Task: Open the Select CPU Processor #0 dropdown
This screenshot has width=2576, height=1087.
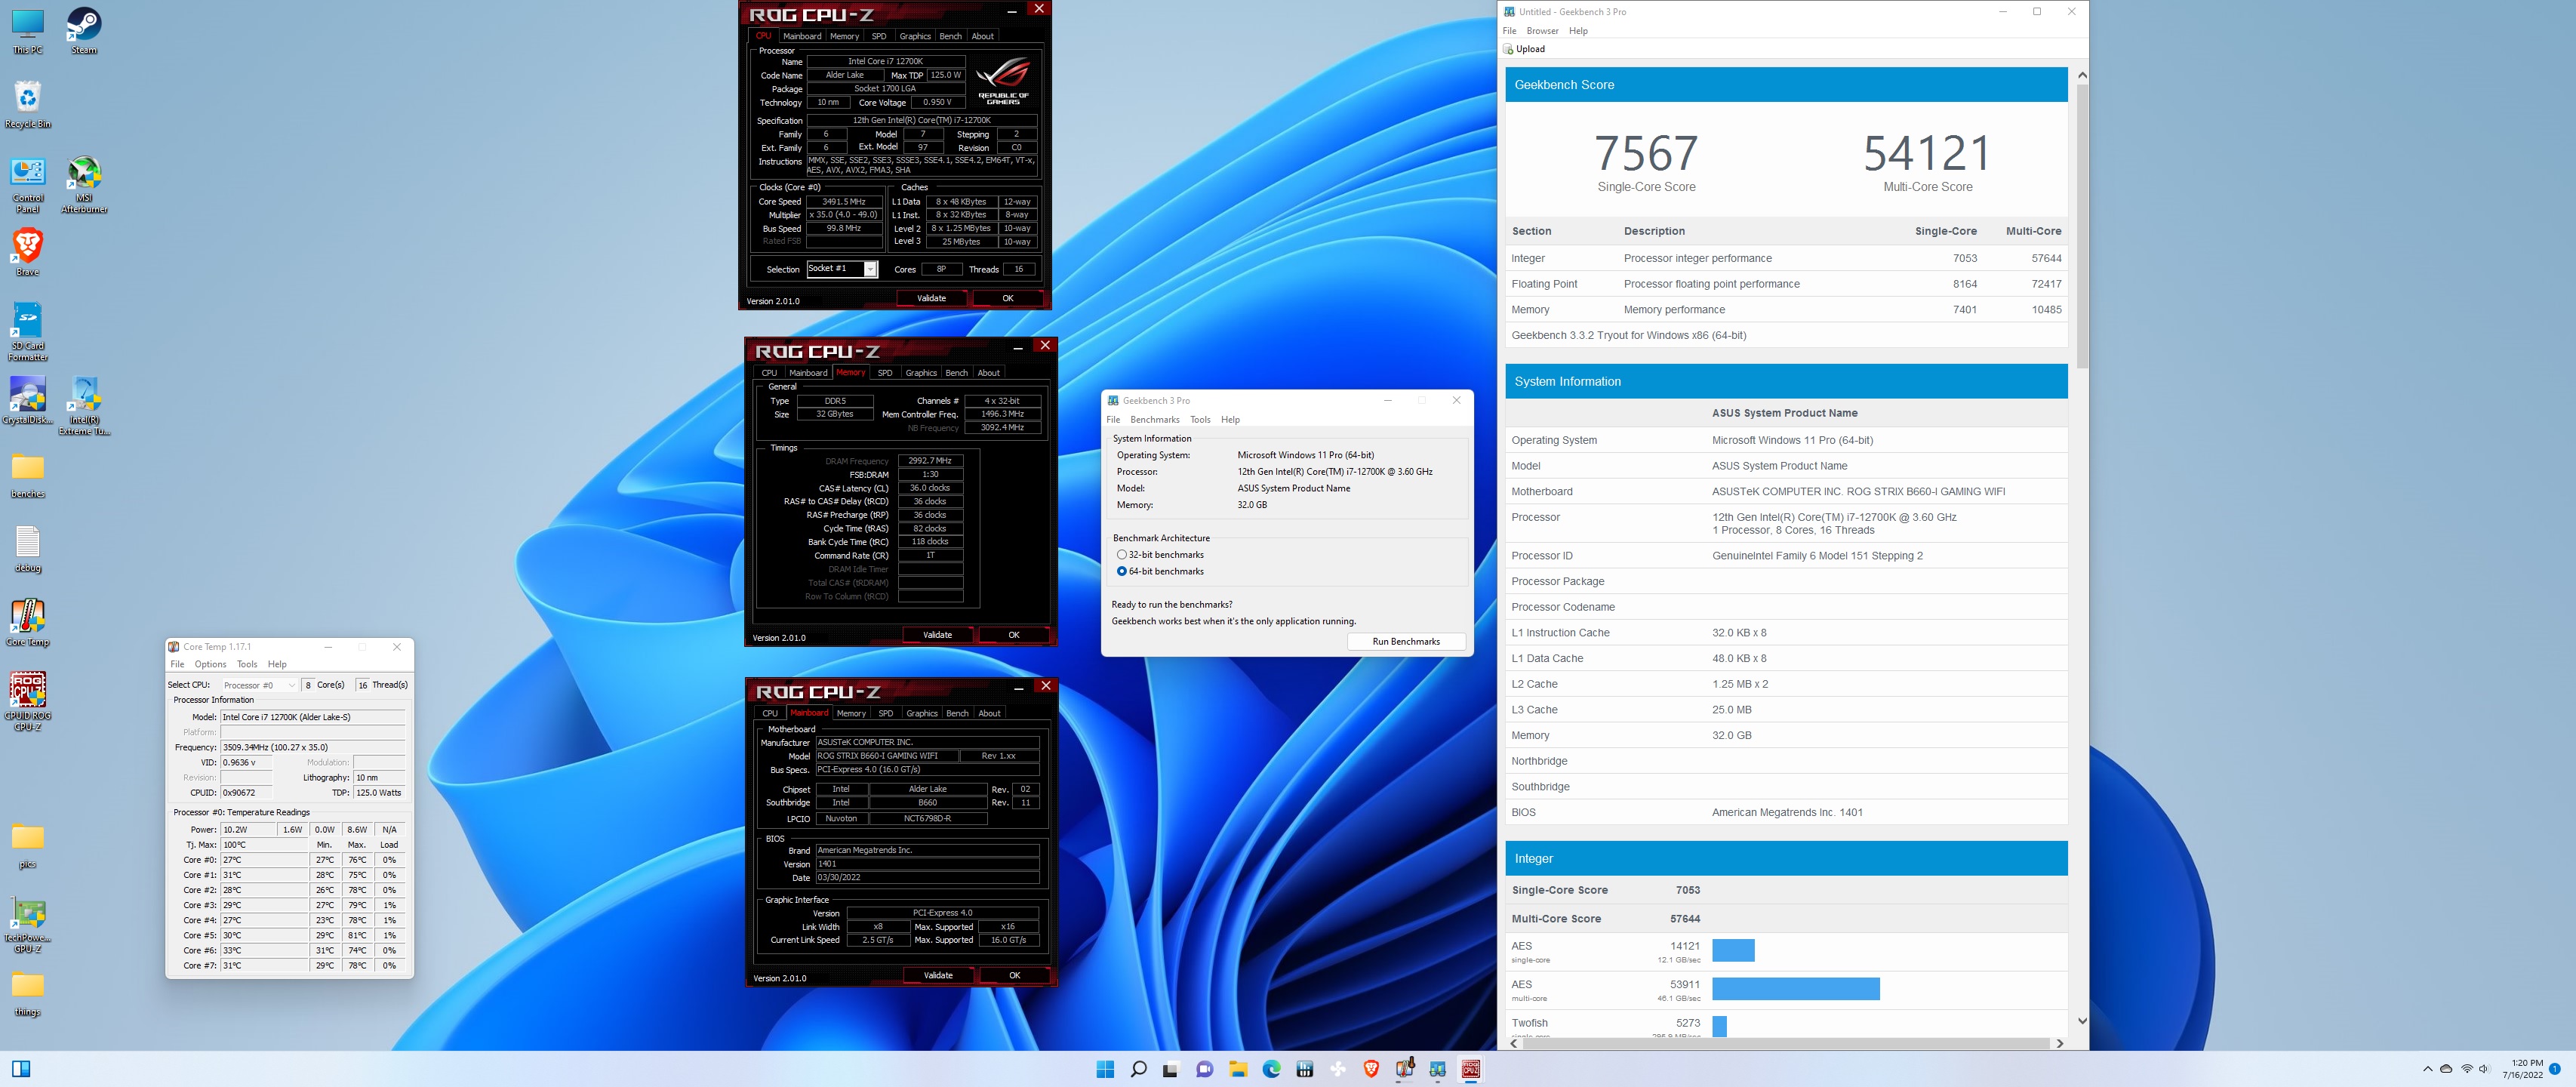Action: 259,685
